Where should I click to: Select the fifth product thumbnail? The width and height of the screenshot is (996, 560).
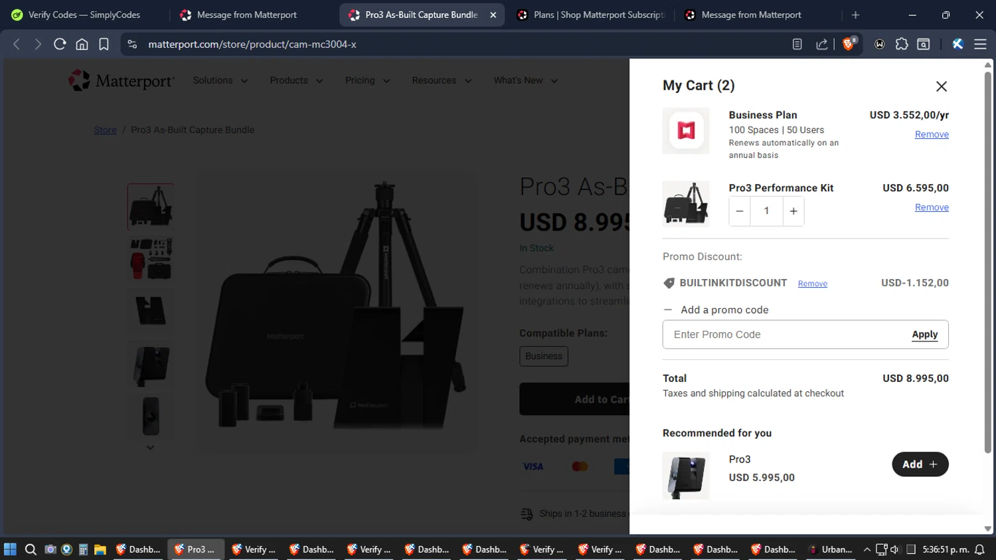pyautogui.click(x=151, y=416)
